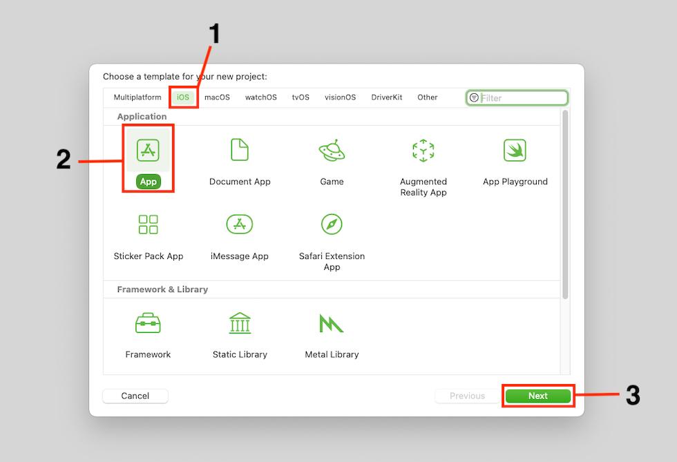Click the template list vertical scrollbar
The image size is (677, 462).
[x=565, y=204]
